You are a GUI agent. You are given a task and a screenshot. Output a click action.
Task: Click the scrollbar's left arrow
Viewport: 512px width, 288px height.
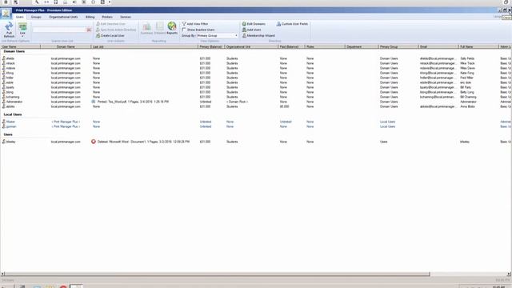(2, 274)
